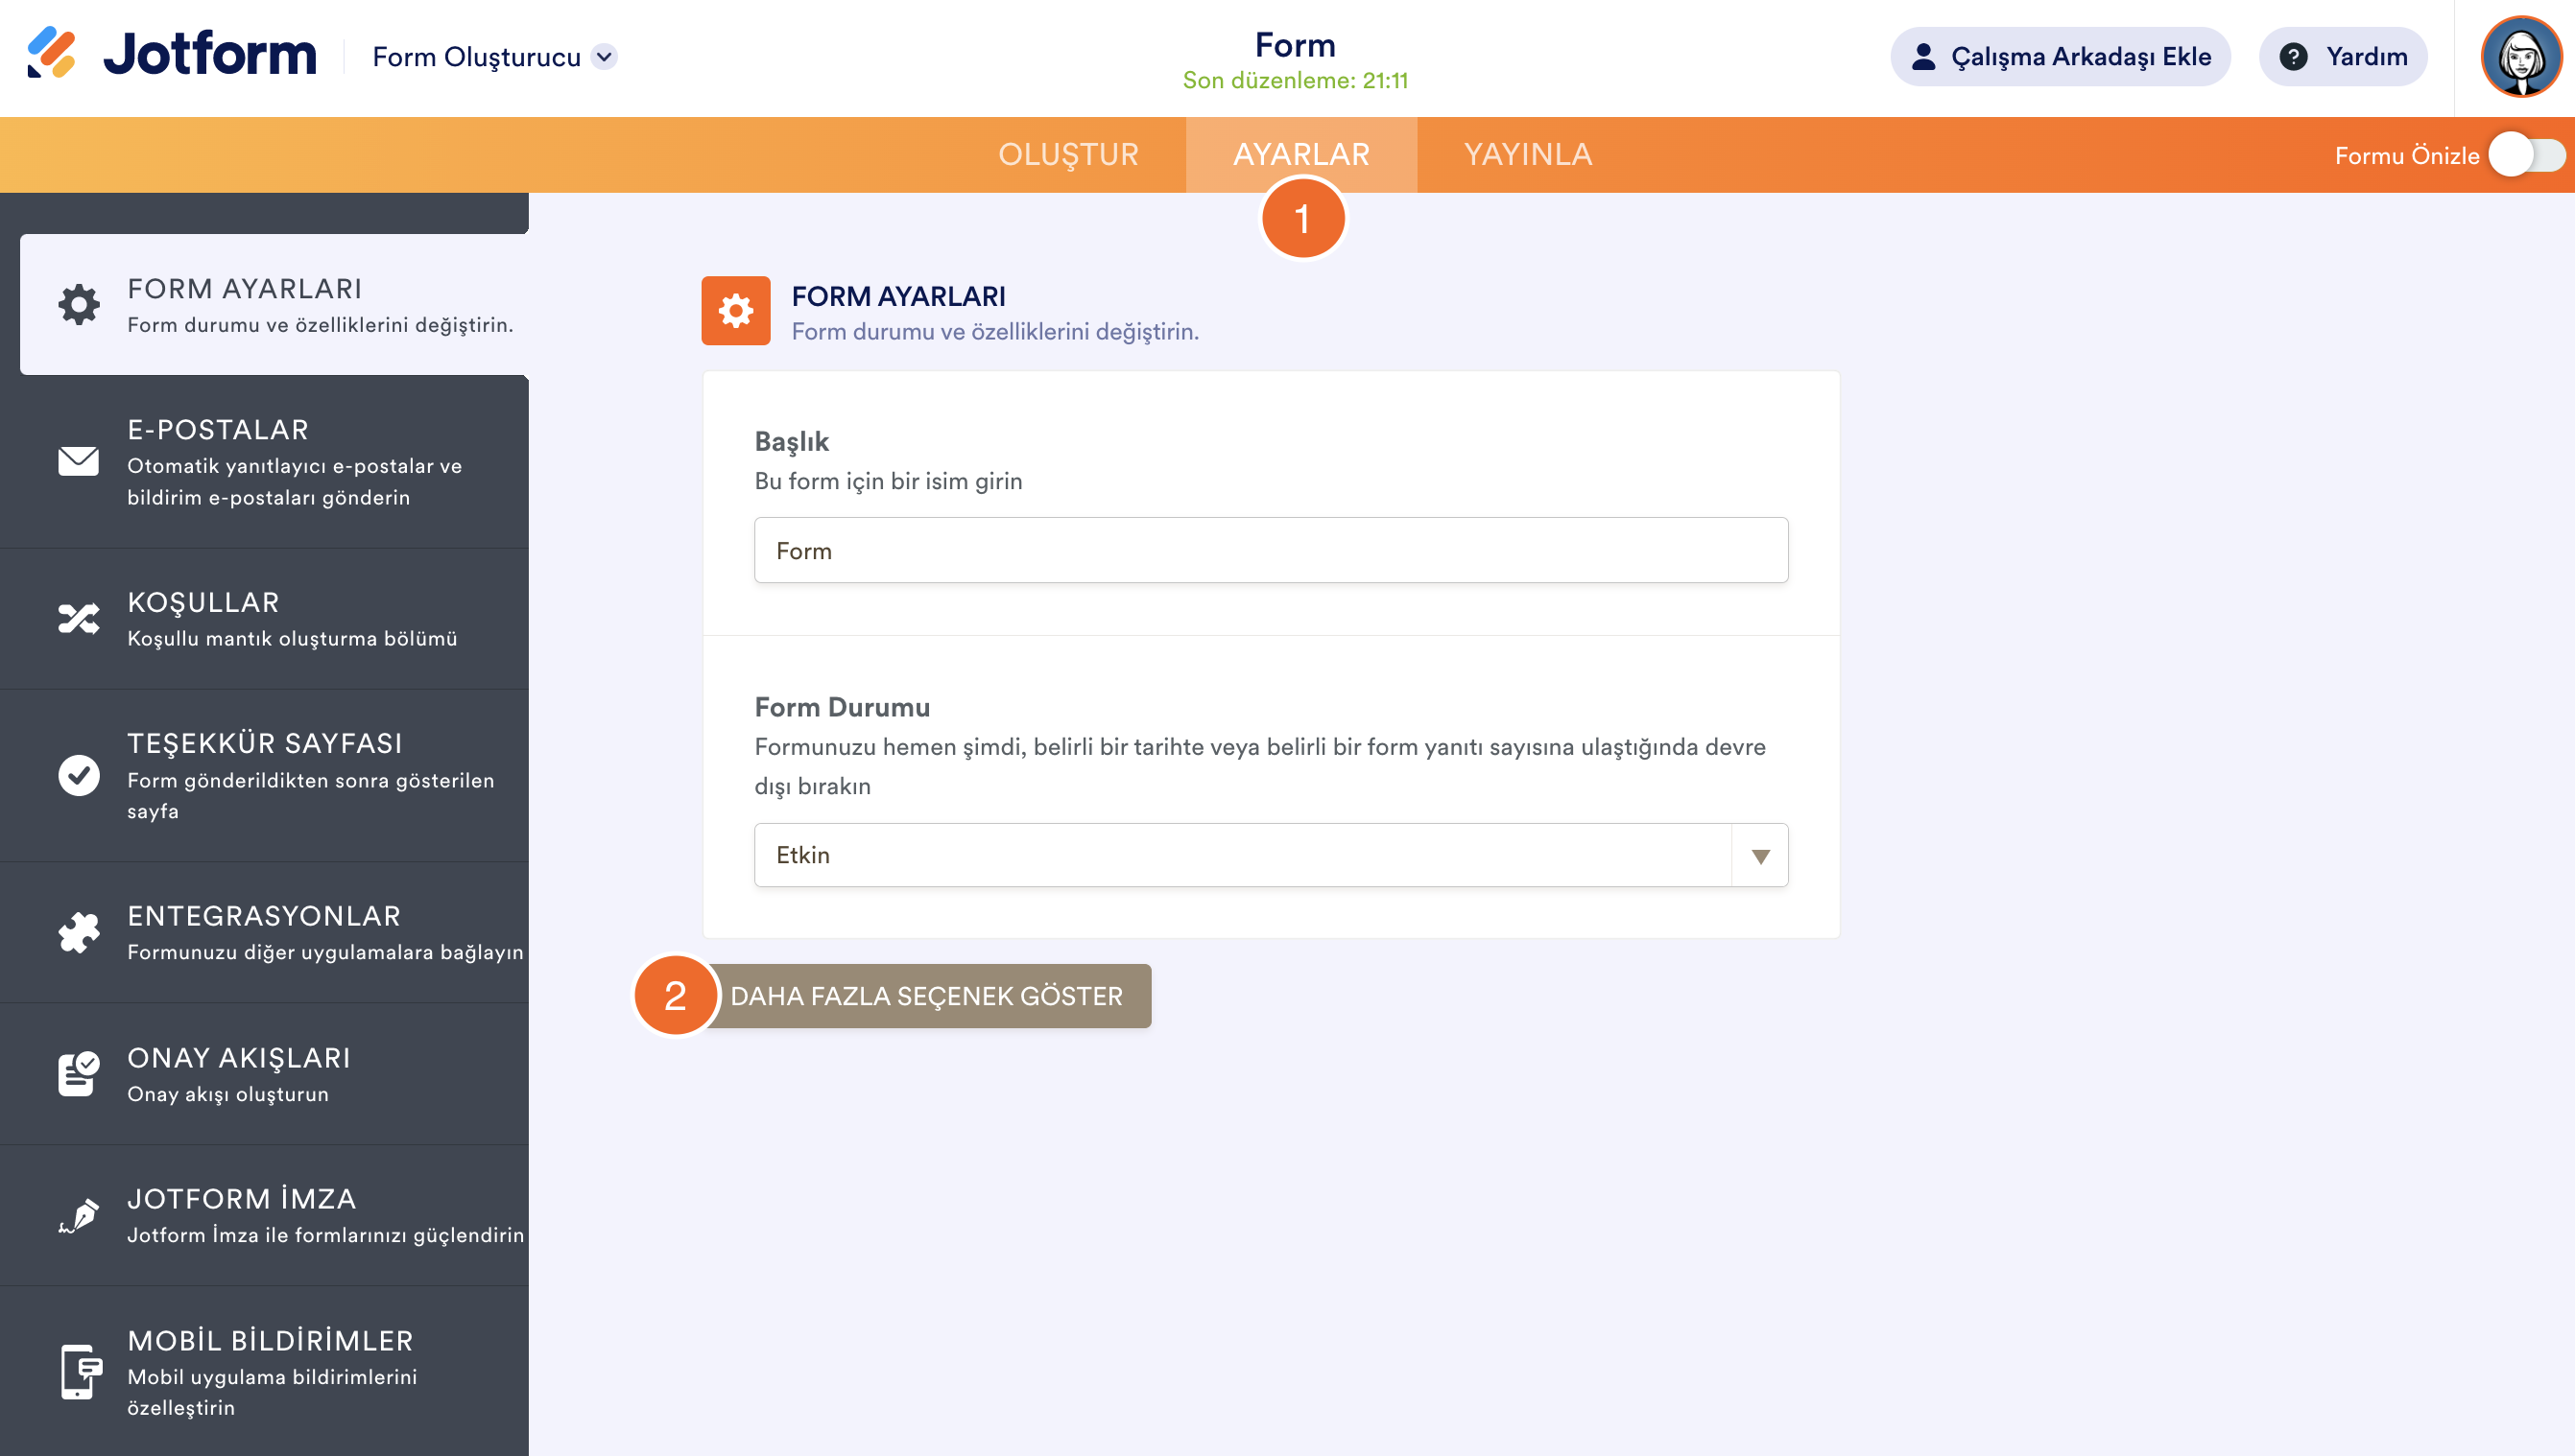The height and width of the screenshot is (1456, 2575).
Task: Click Çalışma Arkadaşı Ekle button
Action: pyautogui.click(x=2060, y=57)
